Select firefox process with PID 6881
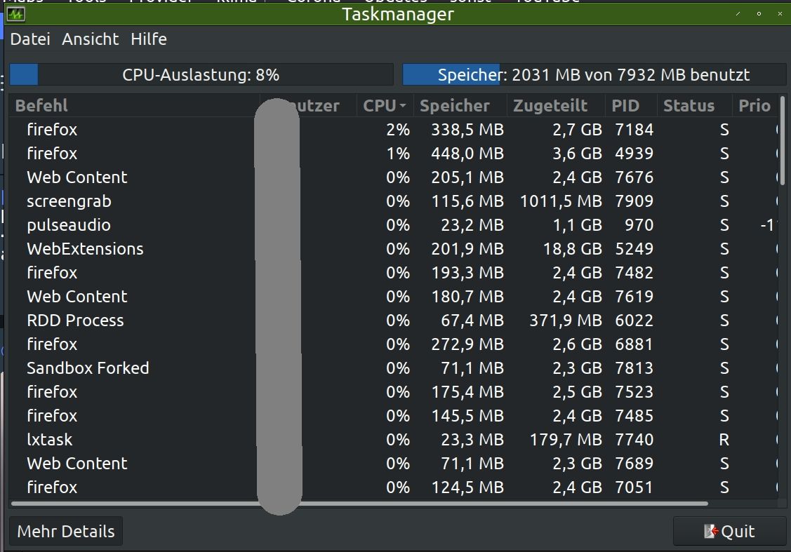Image resolution: width=791 pixels, height=552 pixels. [x=394, y=344]
